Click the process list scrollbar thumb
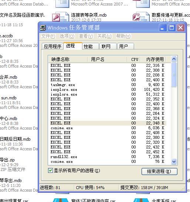Image resolution: width=190 pixels, height=202 pixels. click(x=174, y=75)
